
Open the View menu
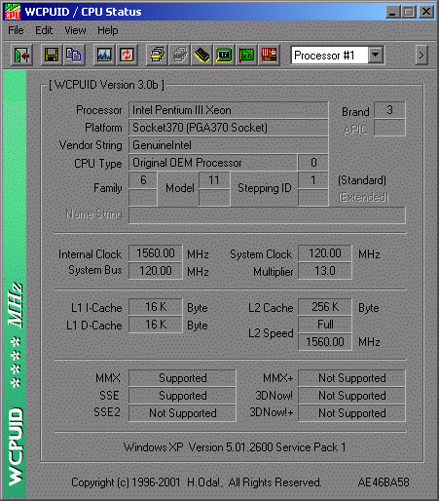(75, 30)
